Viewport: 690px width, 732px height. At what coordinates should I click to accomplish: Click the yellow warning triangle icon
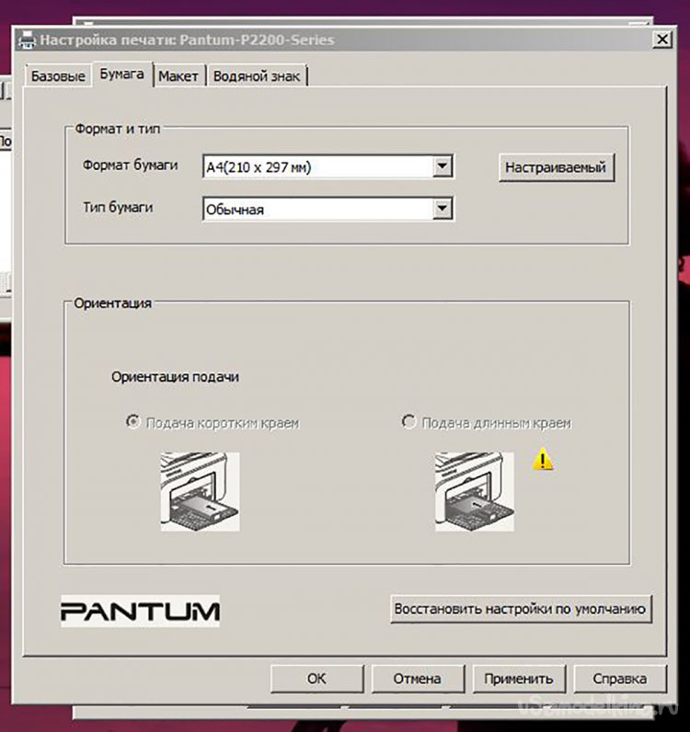(544, 460)
